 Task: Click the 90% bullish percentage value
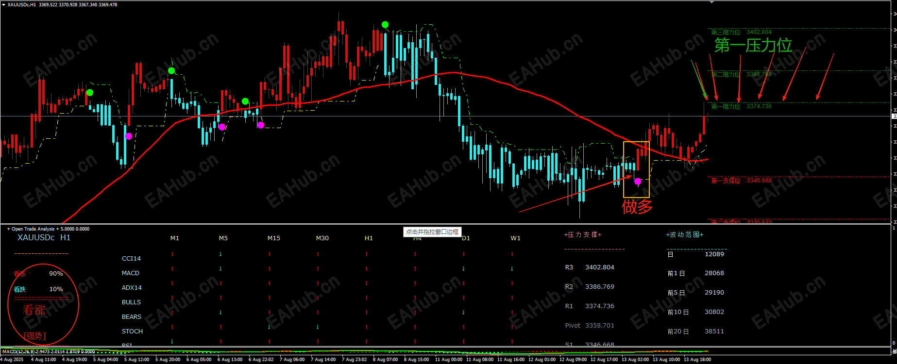coord(56,274)
